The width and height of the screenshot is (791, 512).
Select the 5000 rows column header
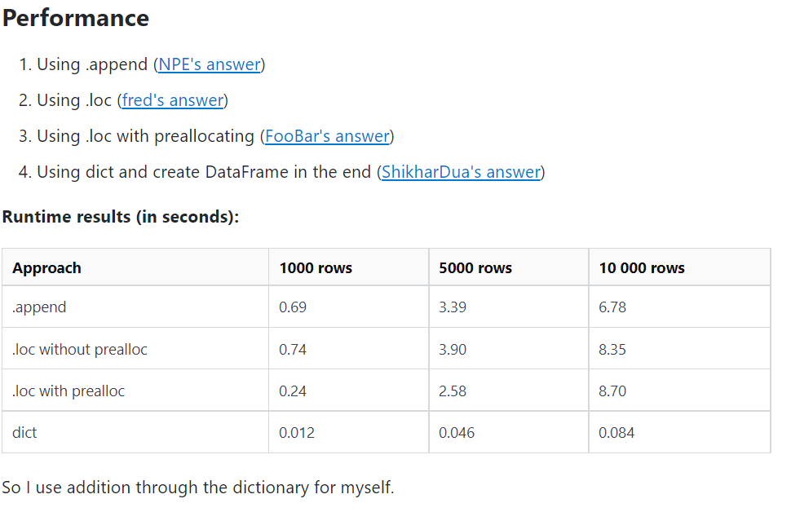[x=509, y=267]
